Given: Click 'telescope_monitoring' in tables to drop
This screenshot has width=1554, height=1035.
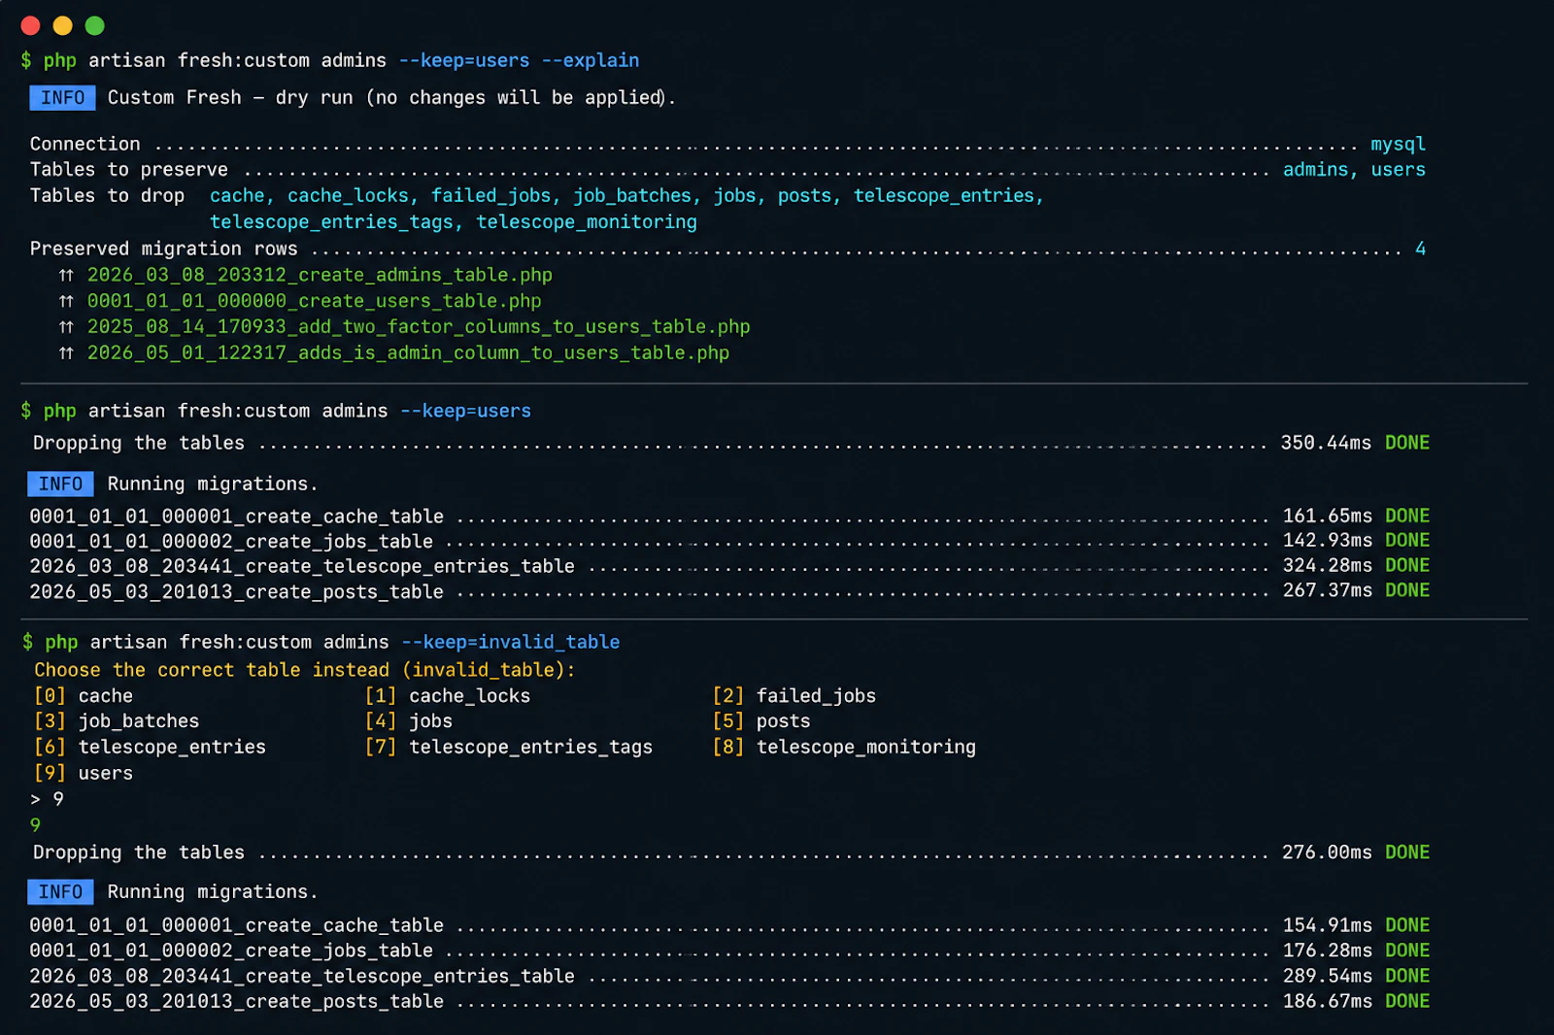Looking at the screenshot, I should pyautogui.click(x=587, y=222).
